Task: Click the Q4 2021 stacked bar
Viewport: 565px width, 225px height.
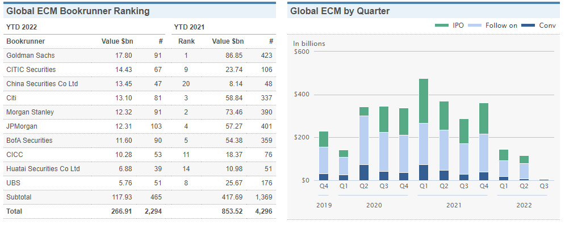Action: [484, 142]
